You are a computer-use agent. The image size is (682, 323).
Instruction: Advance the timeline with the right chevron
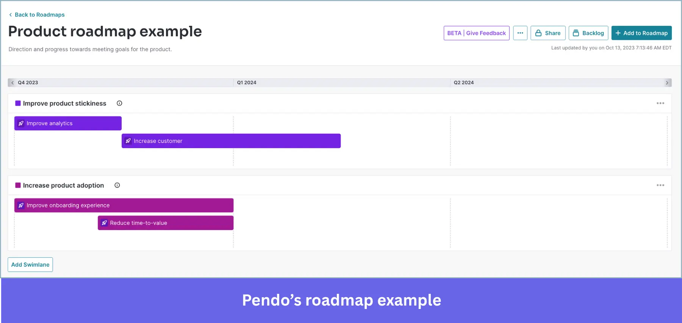pos(667,82)
